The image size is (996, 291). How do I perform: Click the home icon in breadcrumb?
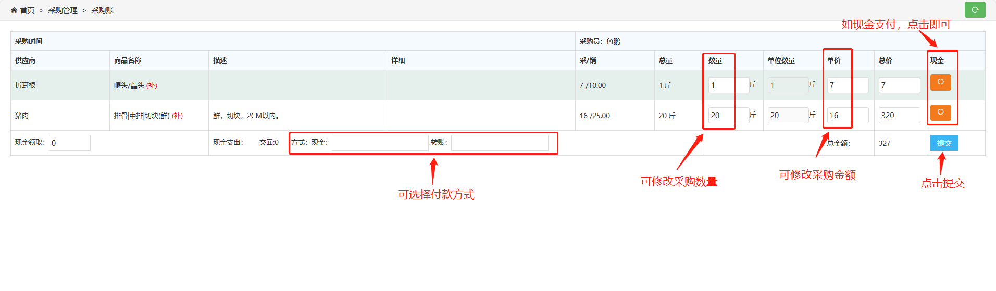(14, 10)
